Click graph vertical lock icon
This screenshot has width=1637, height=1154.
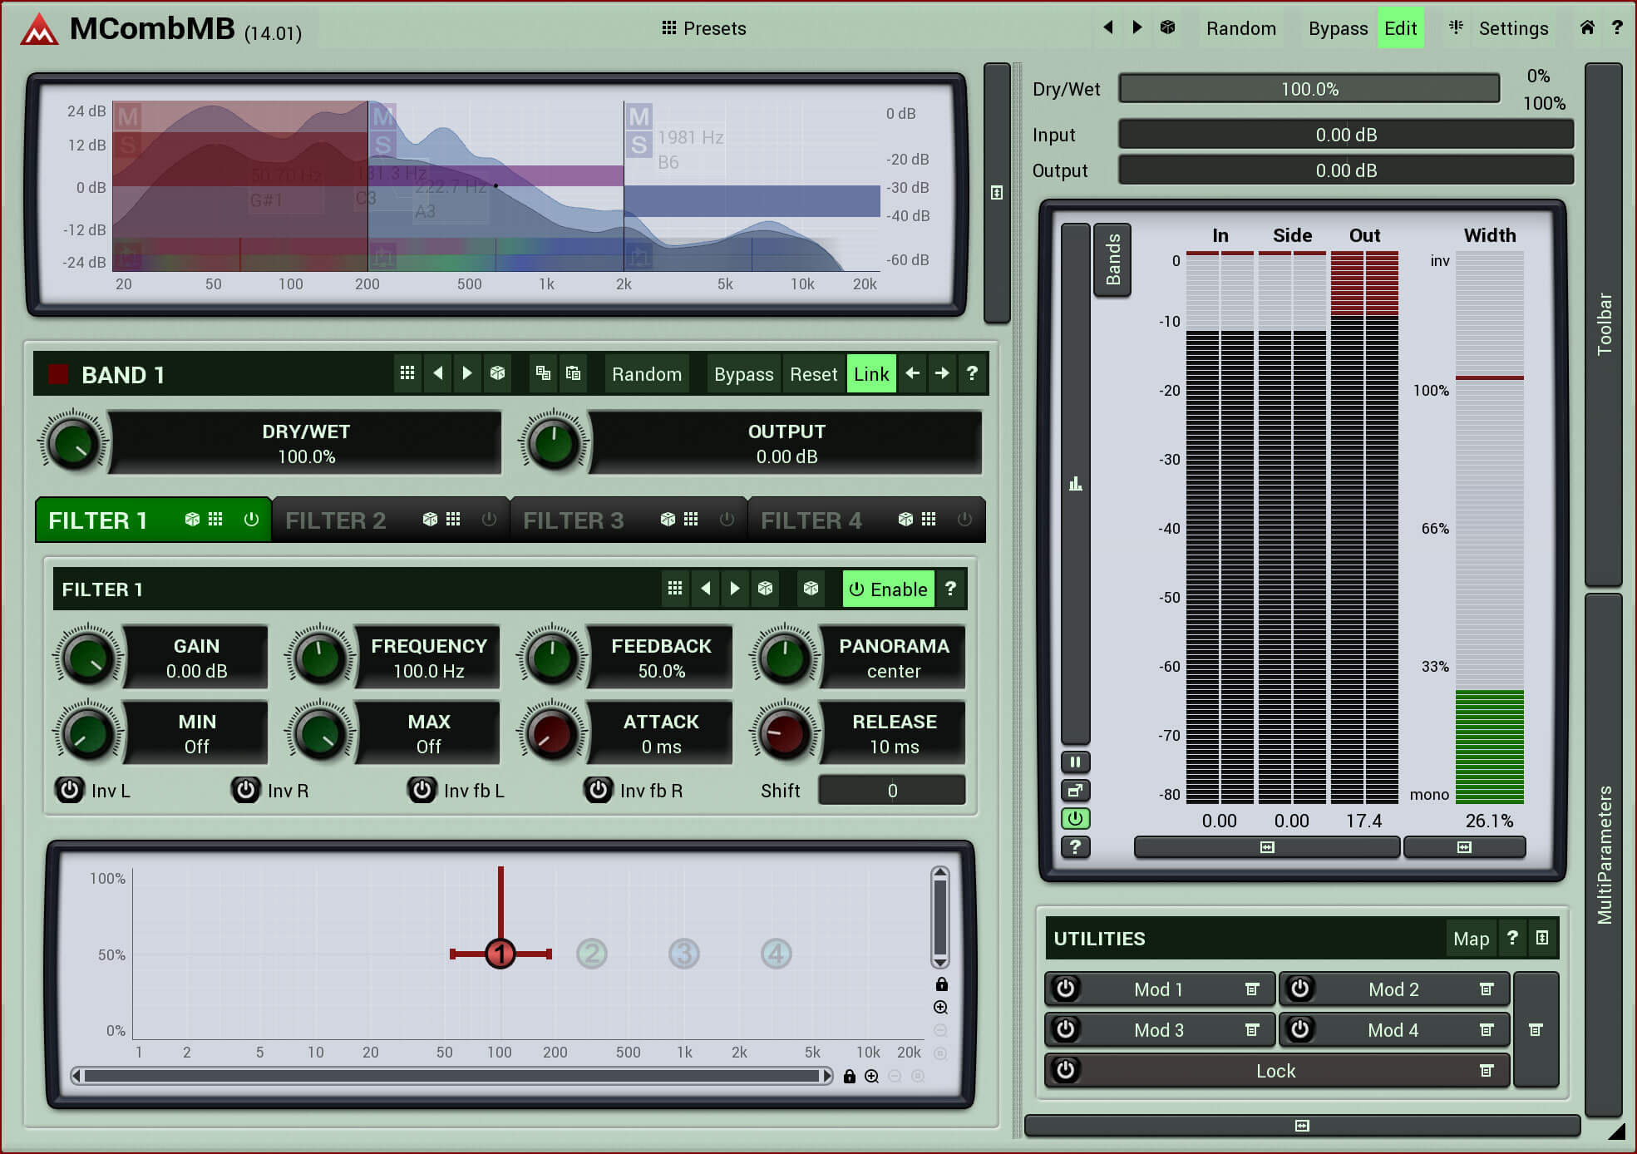point(941,984)
